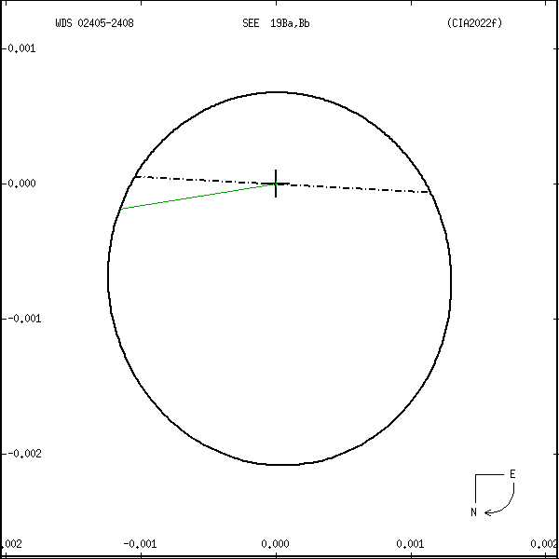
Task: Click the 0.000 label on the y-axis
Action: 21,184
